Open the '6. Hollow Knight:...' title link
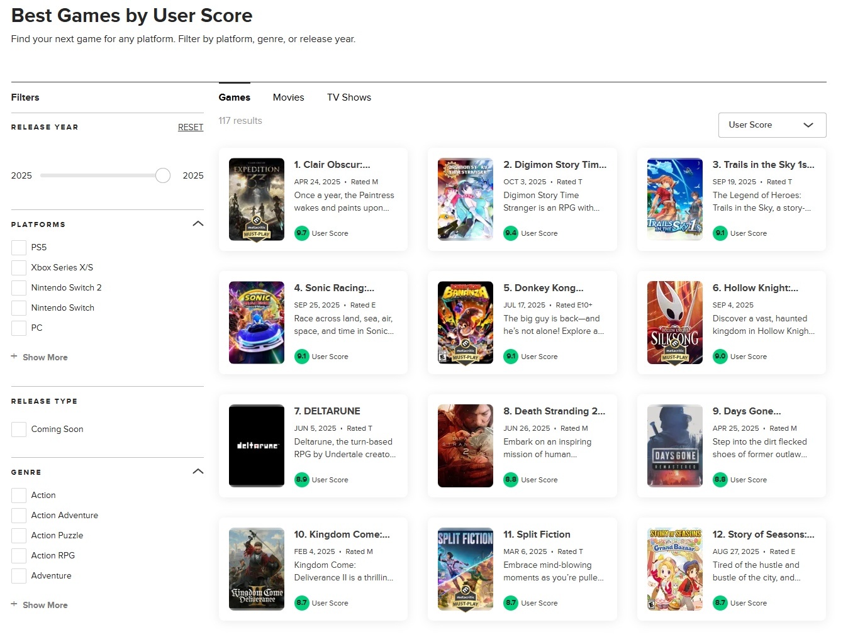The width and height of the screenshot is (848, 637). pos(756,288)
